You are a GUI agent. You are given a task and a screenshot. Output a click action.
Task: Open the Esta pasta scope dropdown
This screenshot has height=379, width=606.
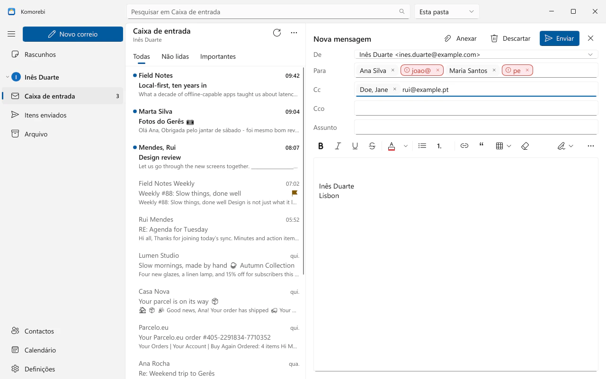[x=447, y=12]
